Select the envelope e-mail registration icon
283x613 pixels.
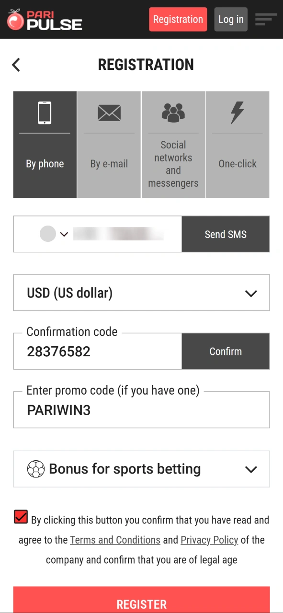point(109,113)
